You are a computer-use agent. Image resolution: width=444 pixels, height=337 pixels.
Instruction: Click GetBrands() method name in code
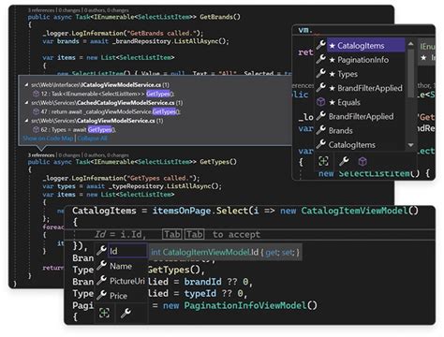[x=220, y=17]
